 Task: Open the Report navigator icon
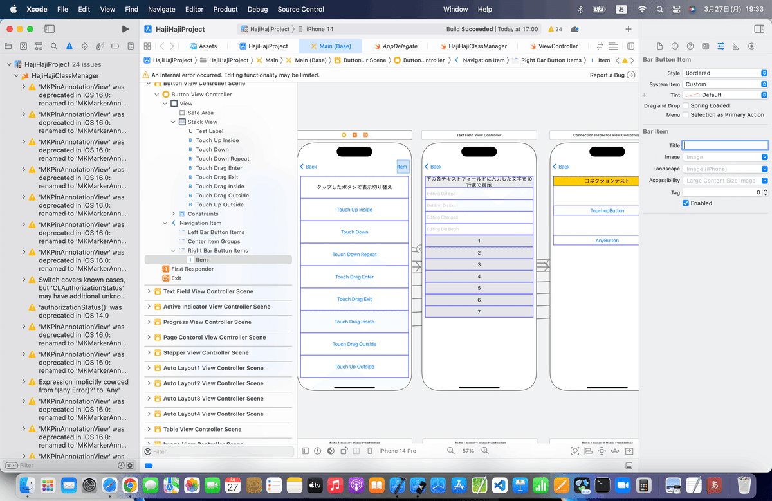(x=131, y=46)
